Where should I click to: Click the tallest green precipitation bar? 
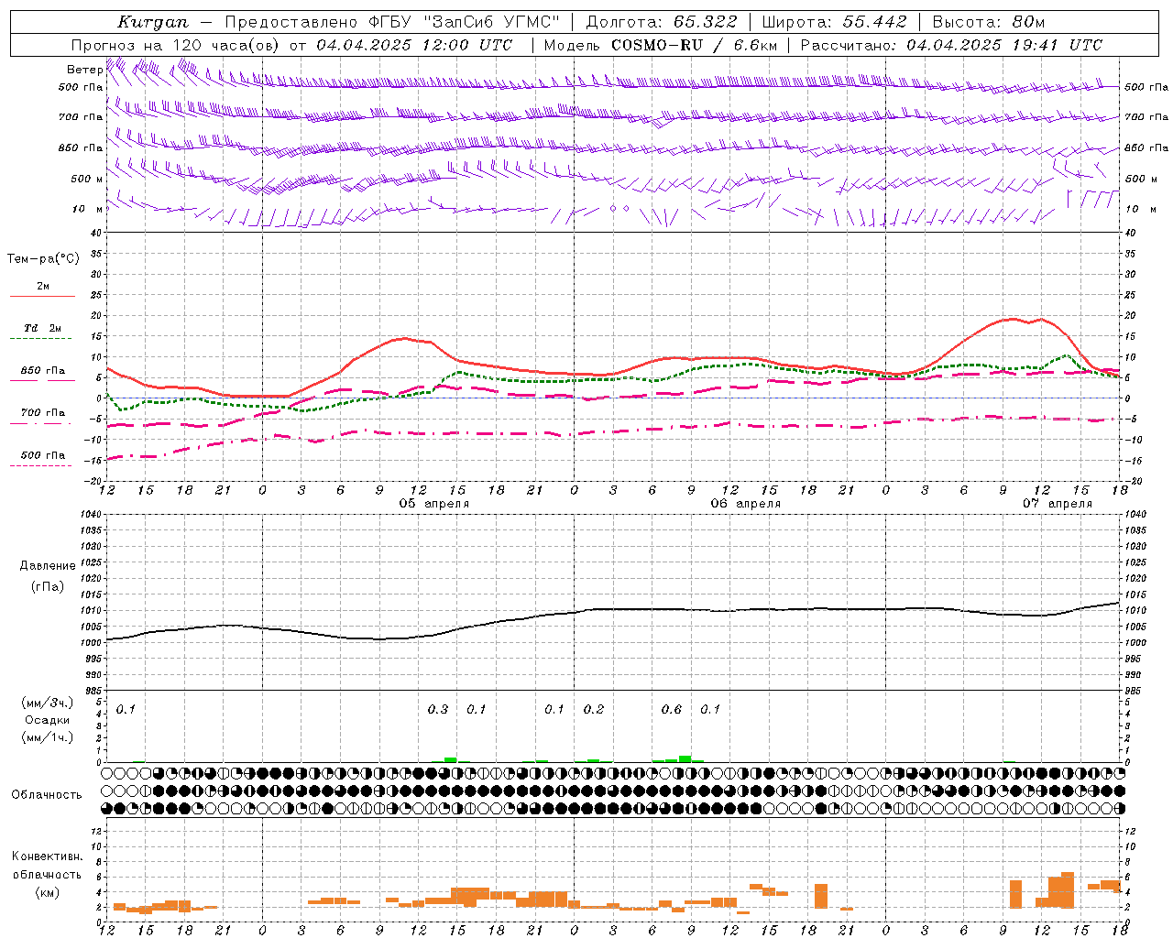685,758
